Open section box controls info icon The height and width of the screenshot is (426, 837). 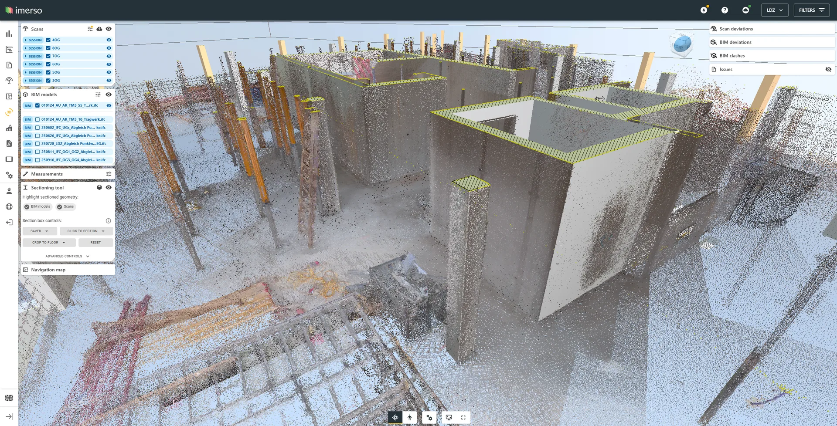pyautogui.click(x=108, y=221)
